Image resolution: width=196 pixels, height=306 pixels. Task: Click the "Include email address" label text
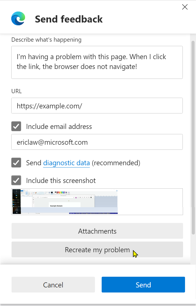click(59, 126)
